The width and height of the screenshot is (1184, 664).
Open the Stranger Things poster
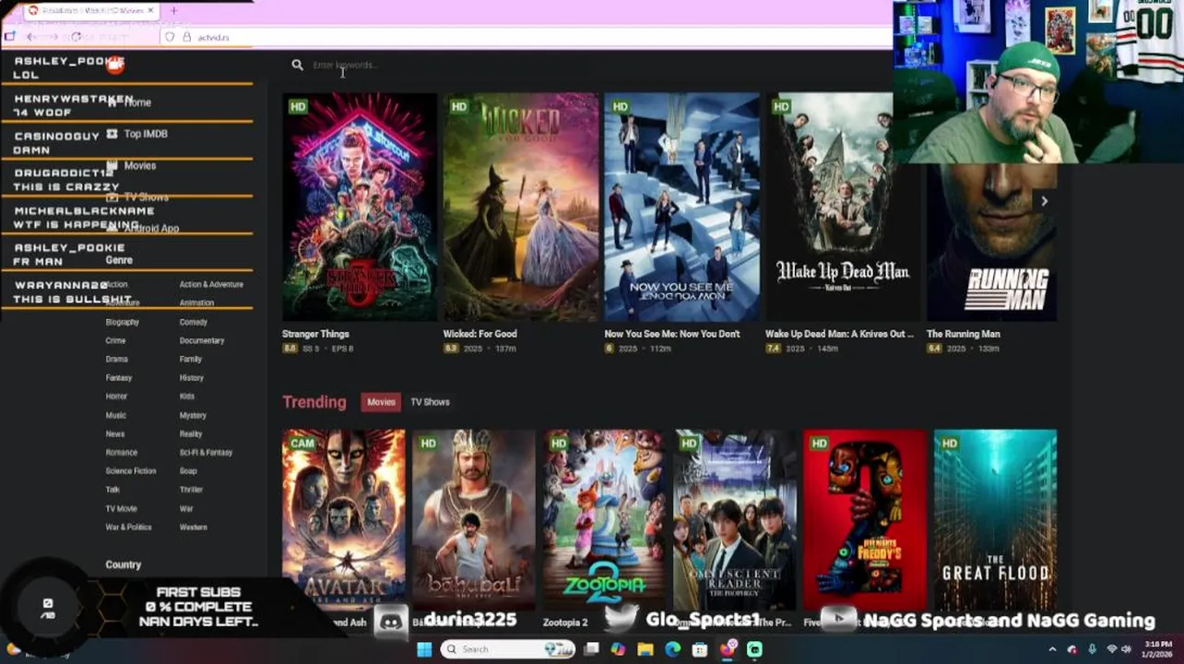pyautogui.click(x=360, y=207)
